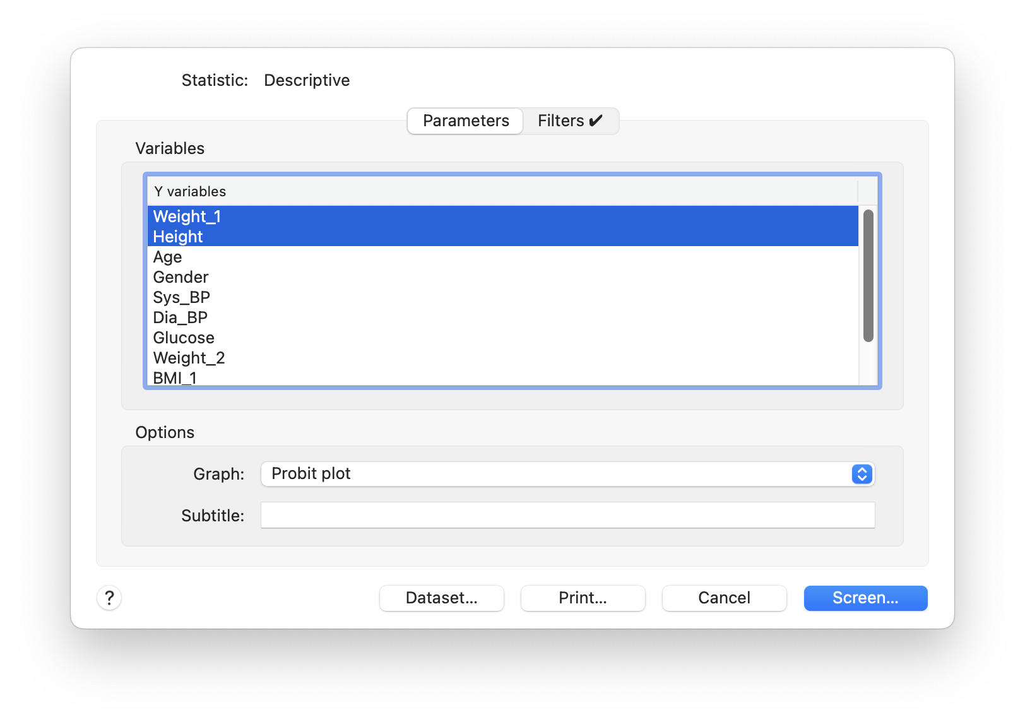Switch to the Parameters tab
1025x722 pixels.
coord(465,121)
